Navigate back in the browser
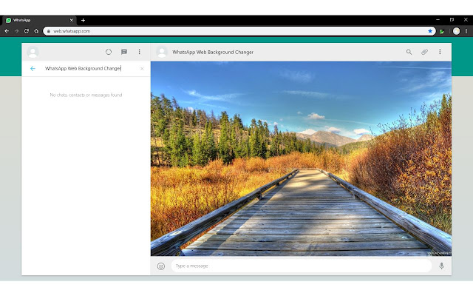 [7, 31]
